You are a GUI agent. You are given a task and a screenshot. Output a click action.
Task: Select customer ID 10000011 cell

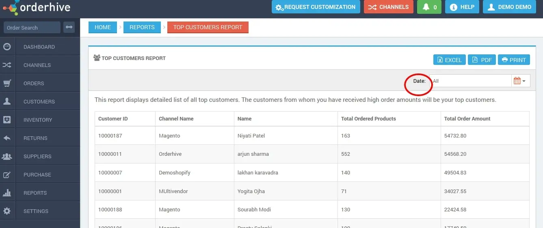pos(125,154)
